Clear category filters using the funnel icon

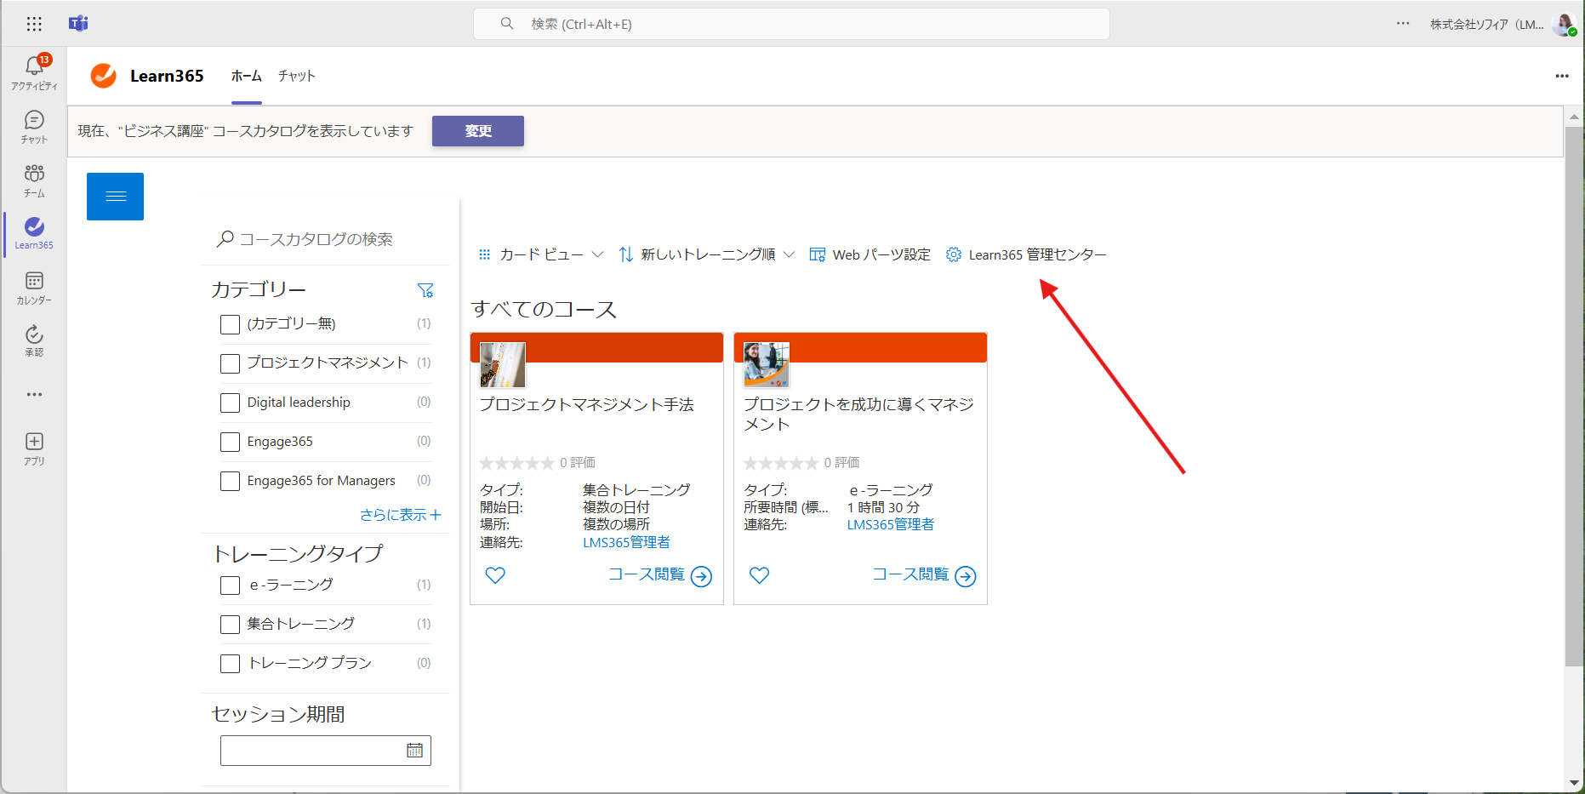pyautogui.click(x=425, y=290)
